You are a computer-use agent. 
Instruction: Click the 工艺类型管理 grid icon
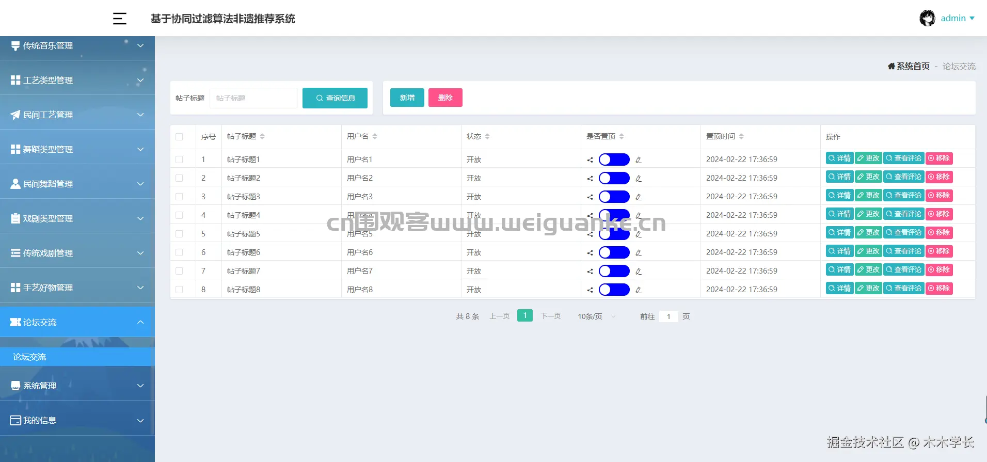(x=15, y=80)
